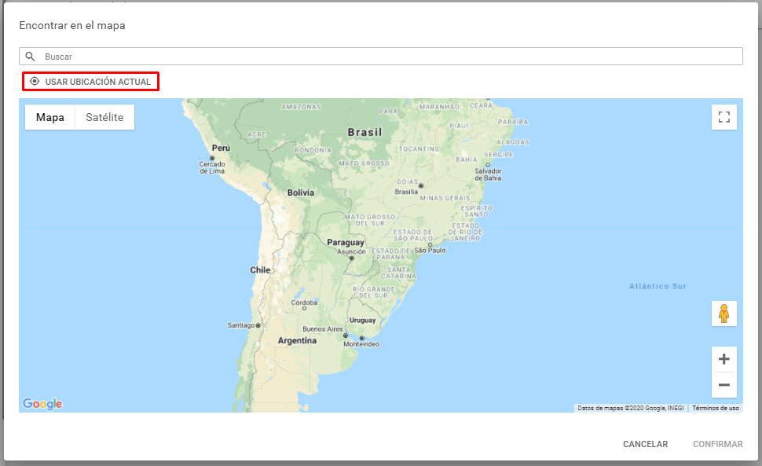Click the Argentina label on map
762x466 pixels.
click(x=297, y=340)
